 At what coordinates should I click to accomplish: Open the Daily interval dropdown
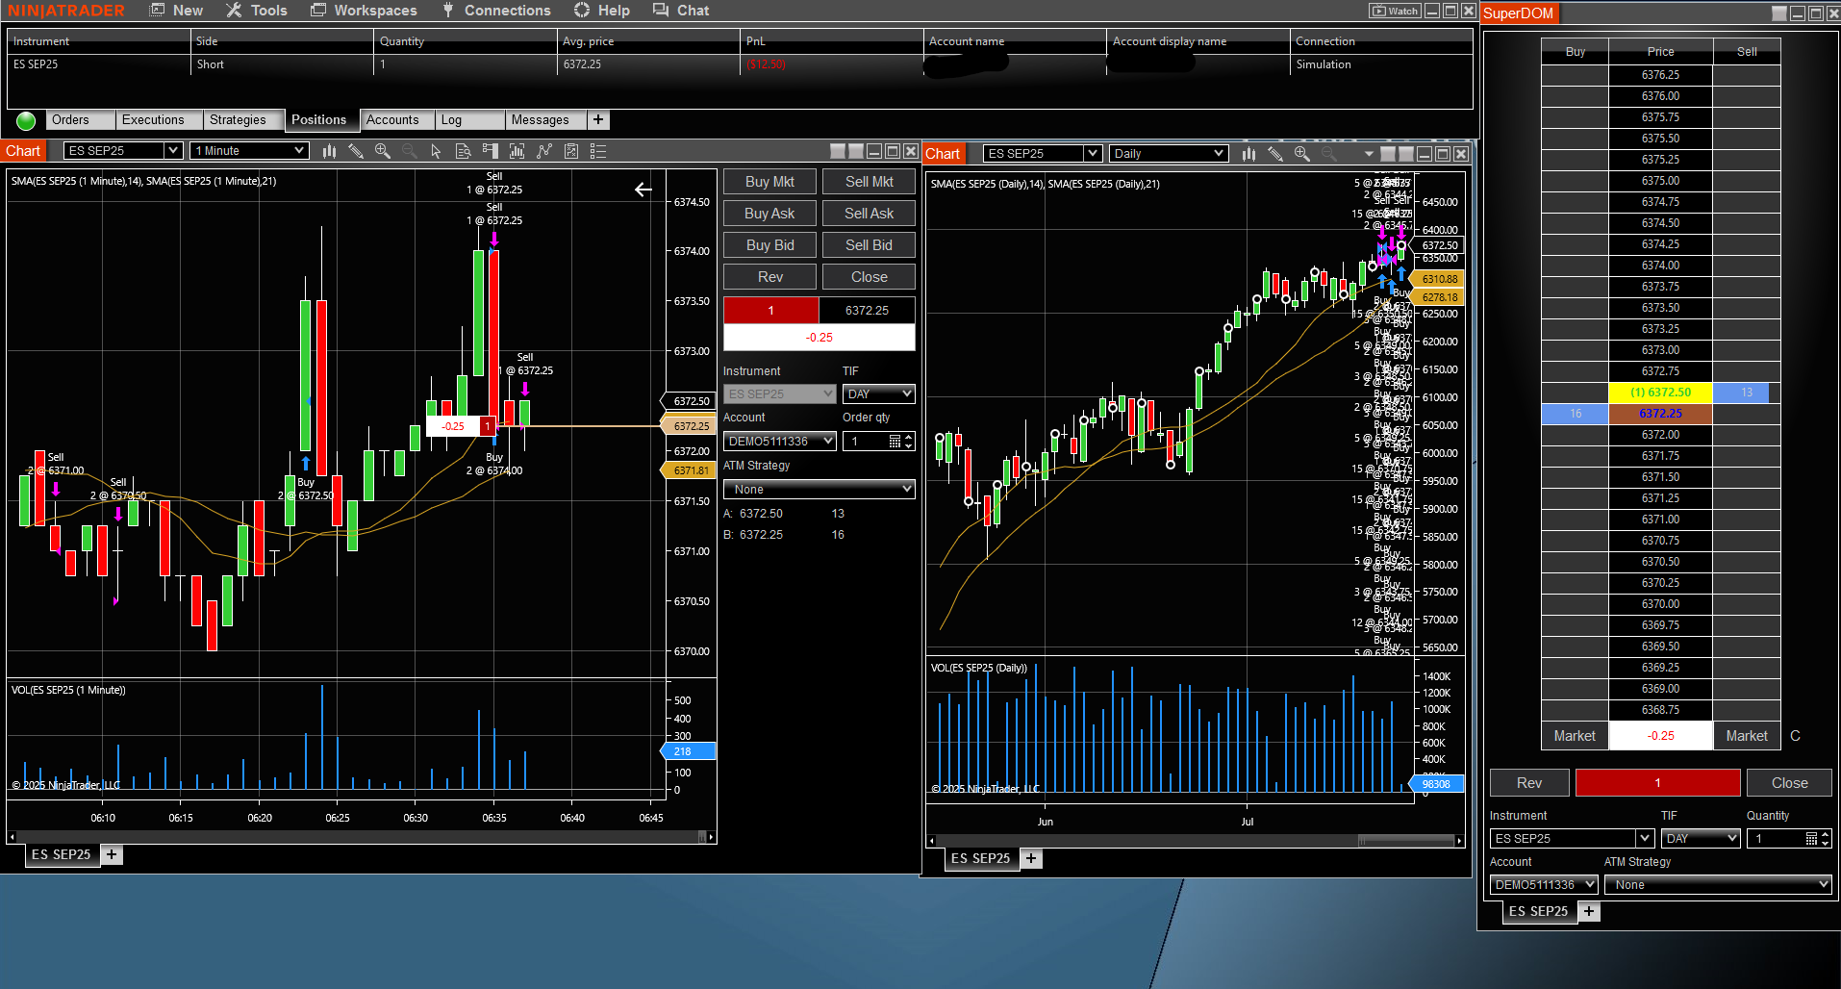(x=1169, y=154)
